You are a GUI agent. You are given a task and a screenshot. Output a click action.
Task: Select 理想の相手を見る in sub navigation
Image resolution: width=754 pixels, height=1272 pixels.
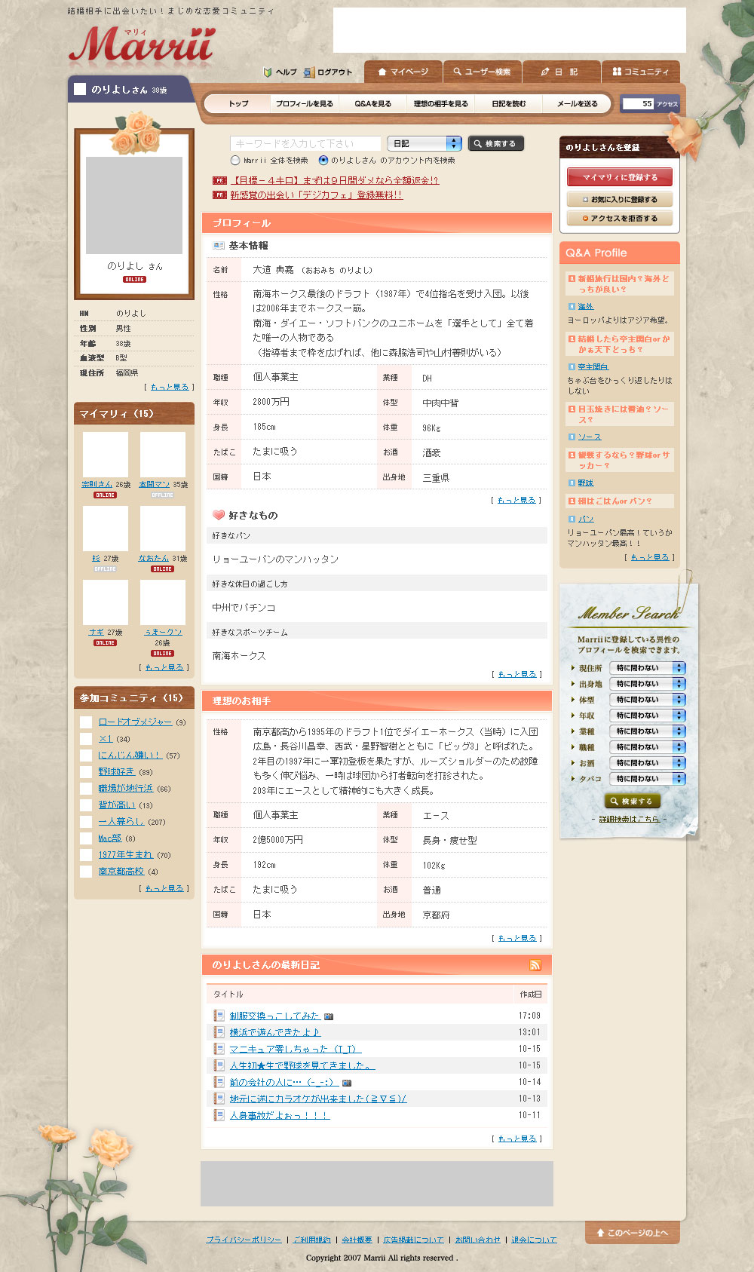point(440,104)
